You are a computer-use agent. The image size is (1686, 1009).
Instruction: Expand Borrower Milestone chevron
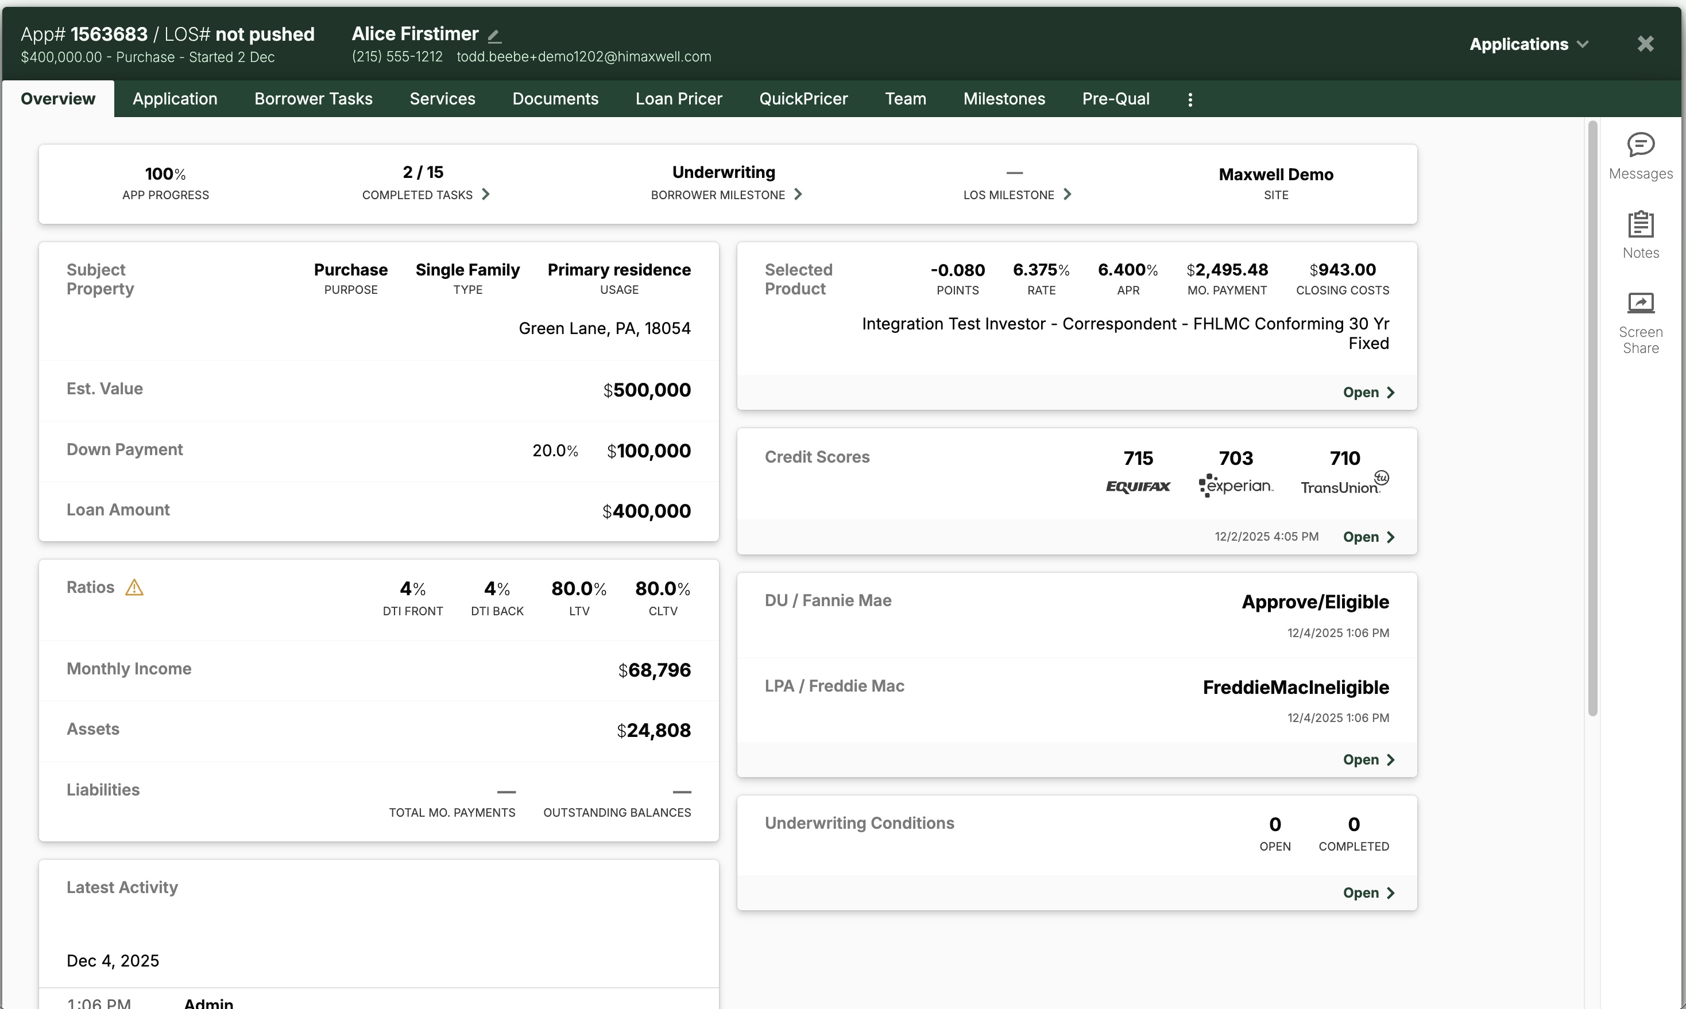(798, 195)
